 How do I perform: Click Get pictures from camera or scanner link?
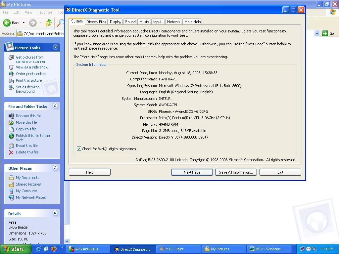point(31,60)
